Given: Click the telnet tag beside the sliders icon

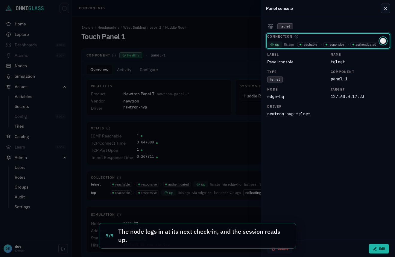Looking at the screenshot, I should (x=285, y=26).
